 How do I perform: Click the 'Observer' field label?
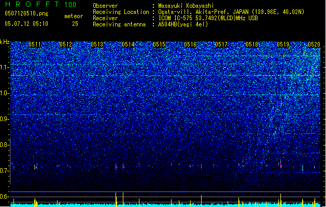105,6
